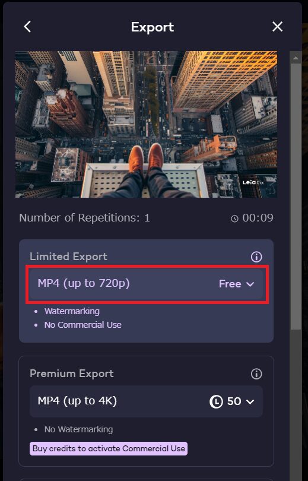Go back using the left arrow icon
This screenshot has height=481, width=308.
(x=27, y=27)
